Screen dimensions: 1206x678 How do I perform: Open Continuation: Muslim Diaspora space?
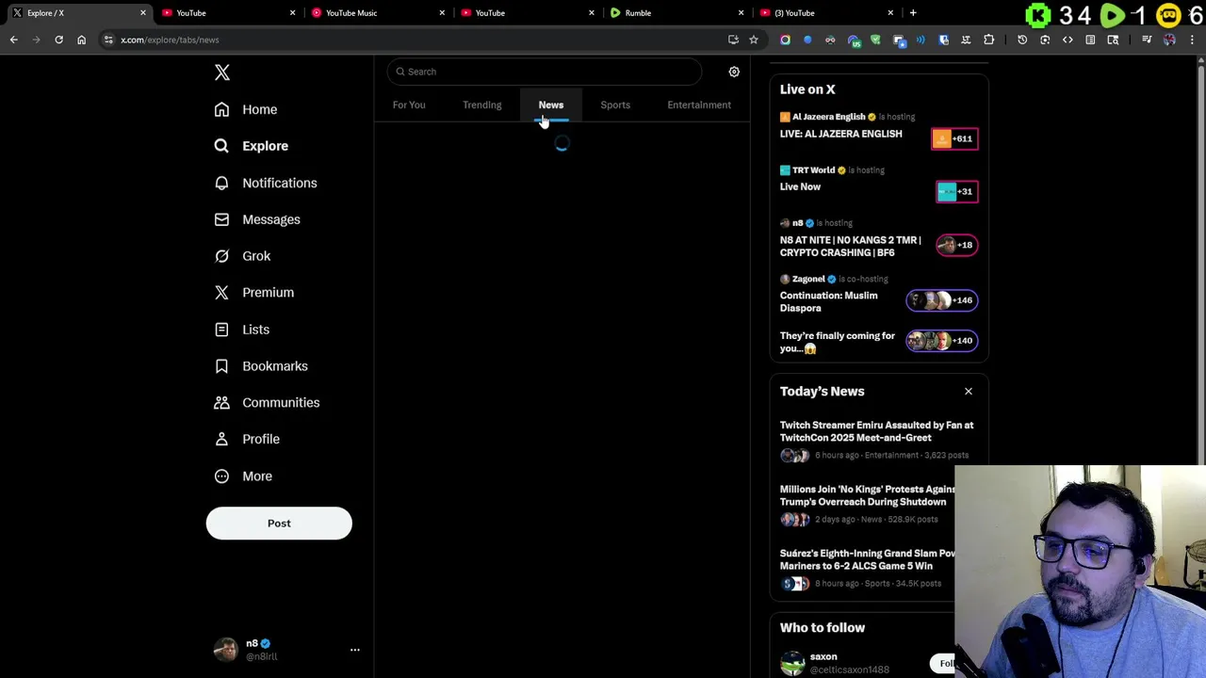pos(828,301)
